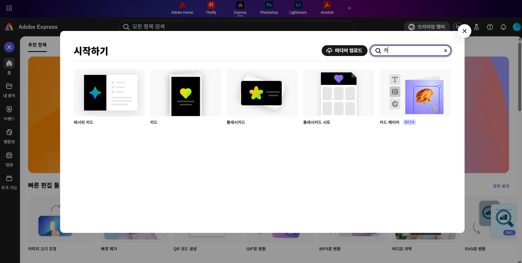Open the help question mark icon
The image size is (522, 263).
(490, 27)
